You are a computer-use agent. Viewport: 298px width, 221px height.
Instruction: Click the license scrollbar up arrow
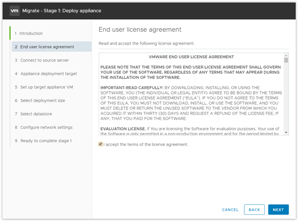[286, 55]
